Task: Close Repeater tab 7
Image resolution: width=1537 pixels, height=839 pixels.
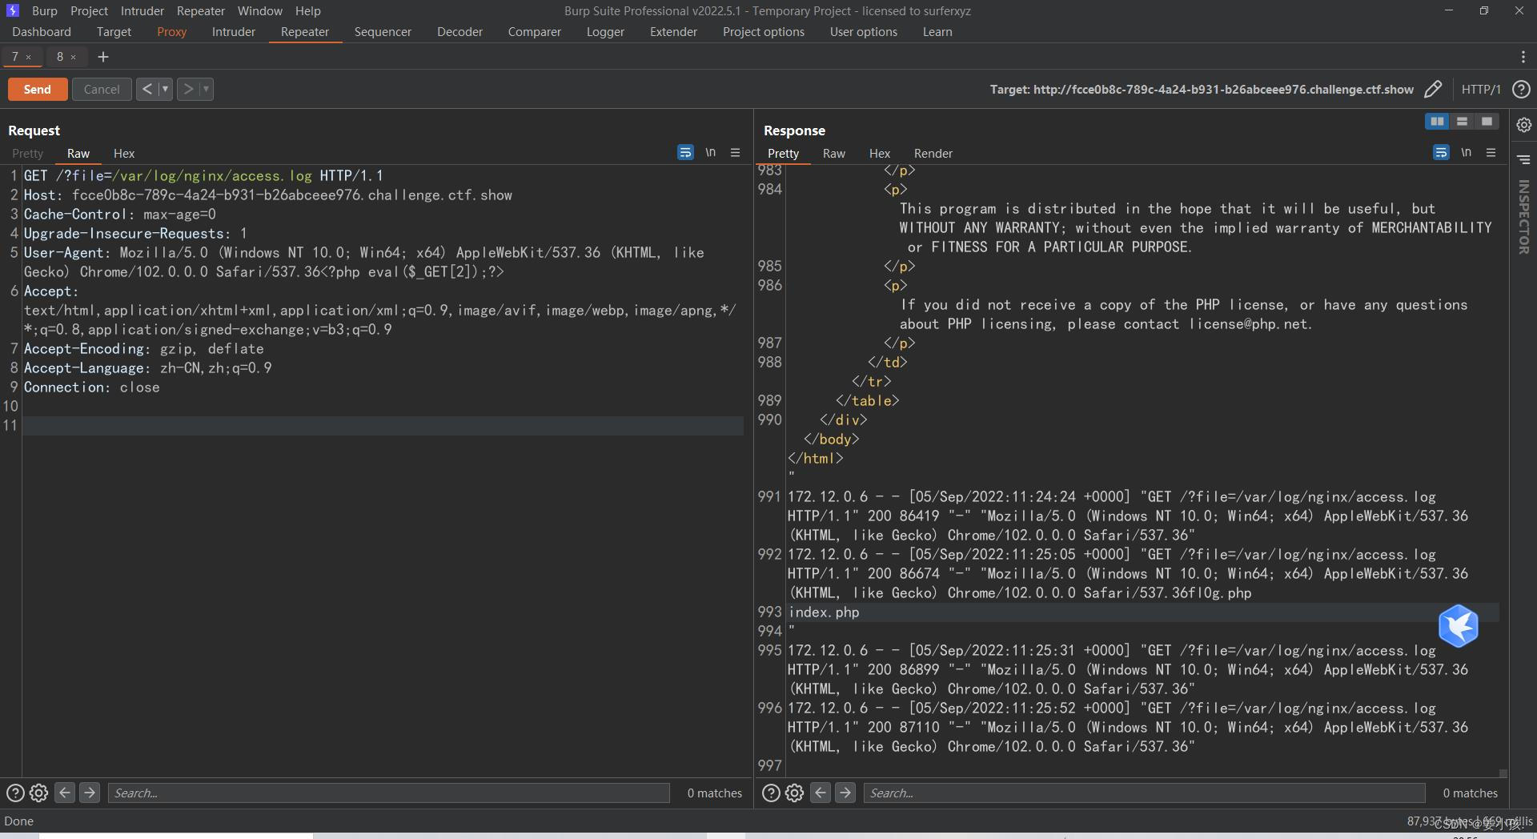Action: pos(28,57)
